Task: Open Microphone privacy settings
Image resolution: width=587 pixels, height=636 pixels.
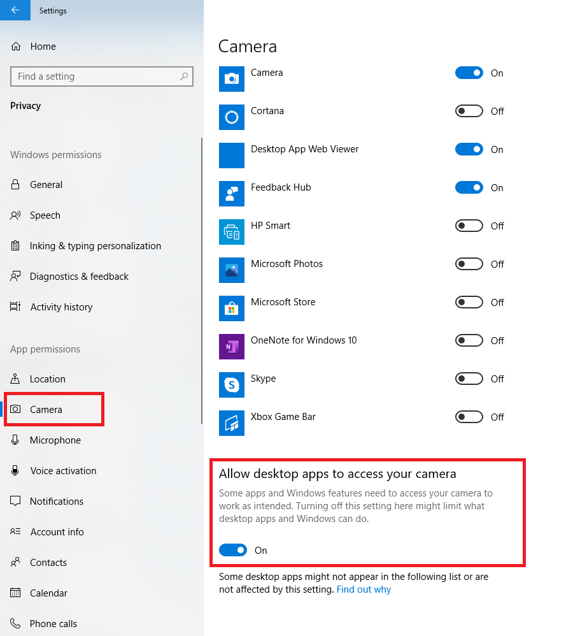Action: tap(55, 440)
